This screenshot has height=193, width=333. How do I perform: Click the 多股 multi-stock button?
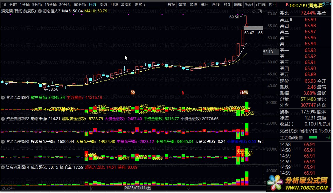pos(193,5)
